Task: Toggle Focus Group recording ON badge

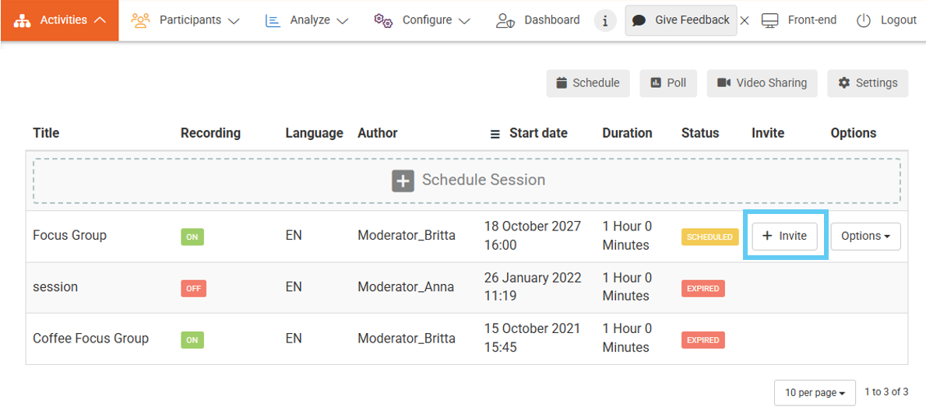Action: point(192,237)
